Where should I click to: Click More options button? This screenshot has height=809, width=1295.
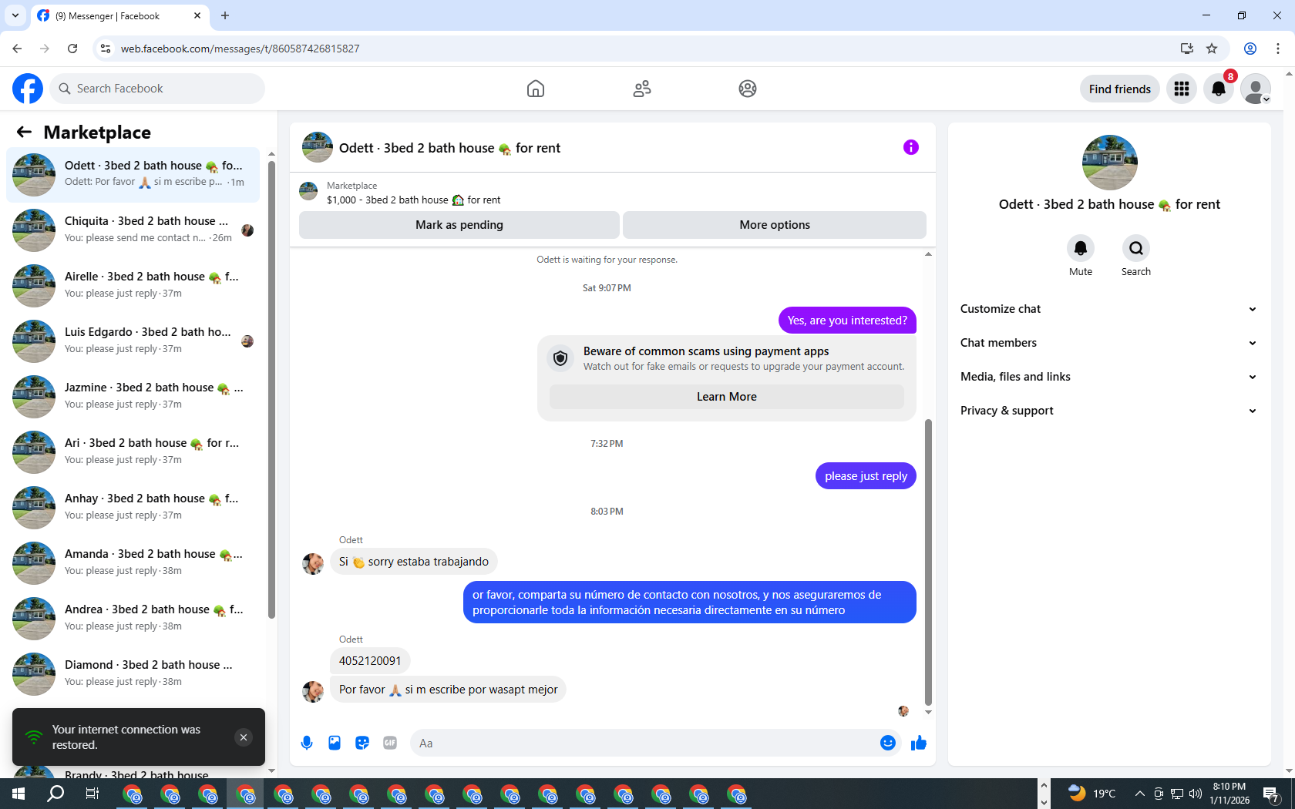coord(775,225)
